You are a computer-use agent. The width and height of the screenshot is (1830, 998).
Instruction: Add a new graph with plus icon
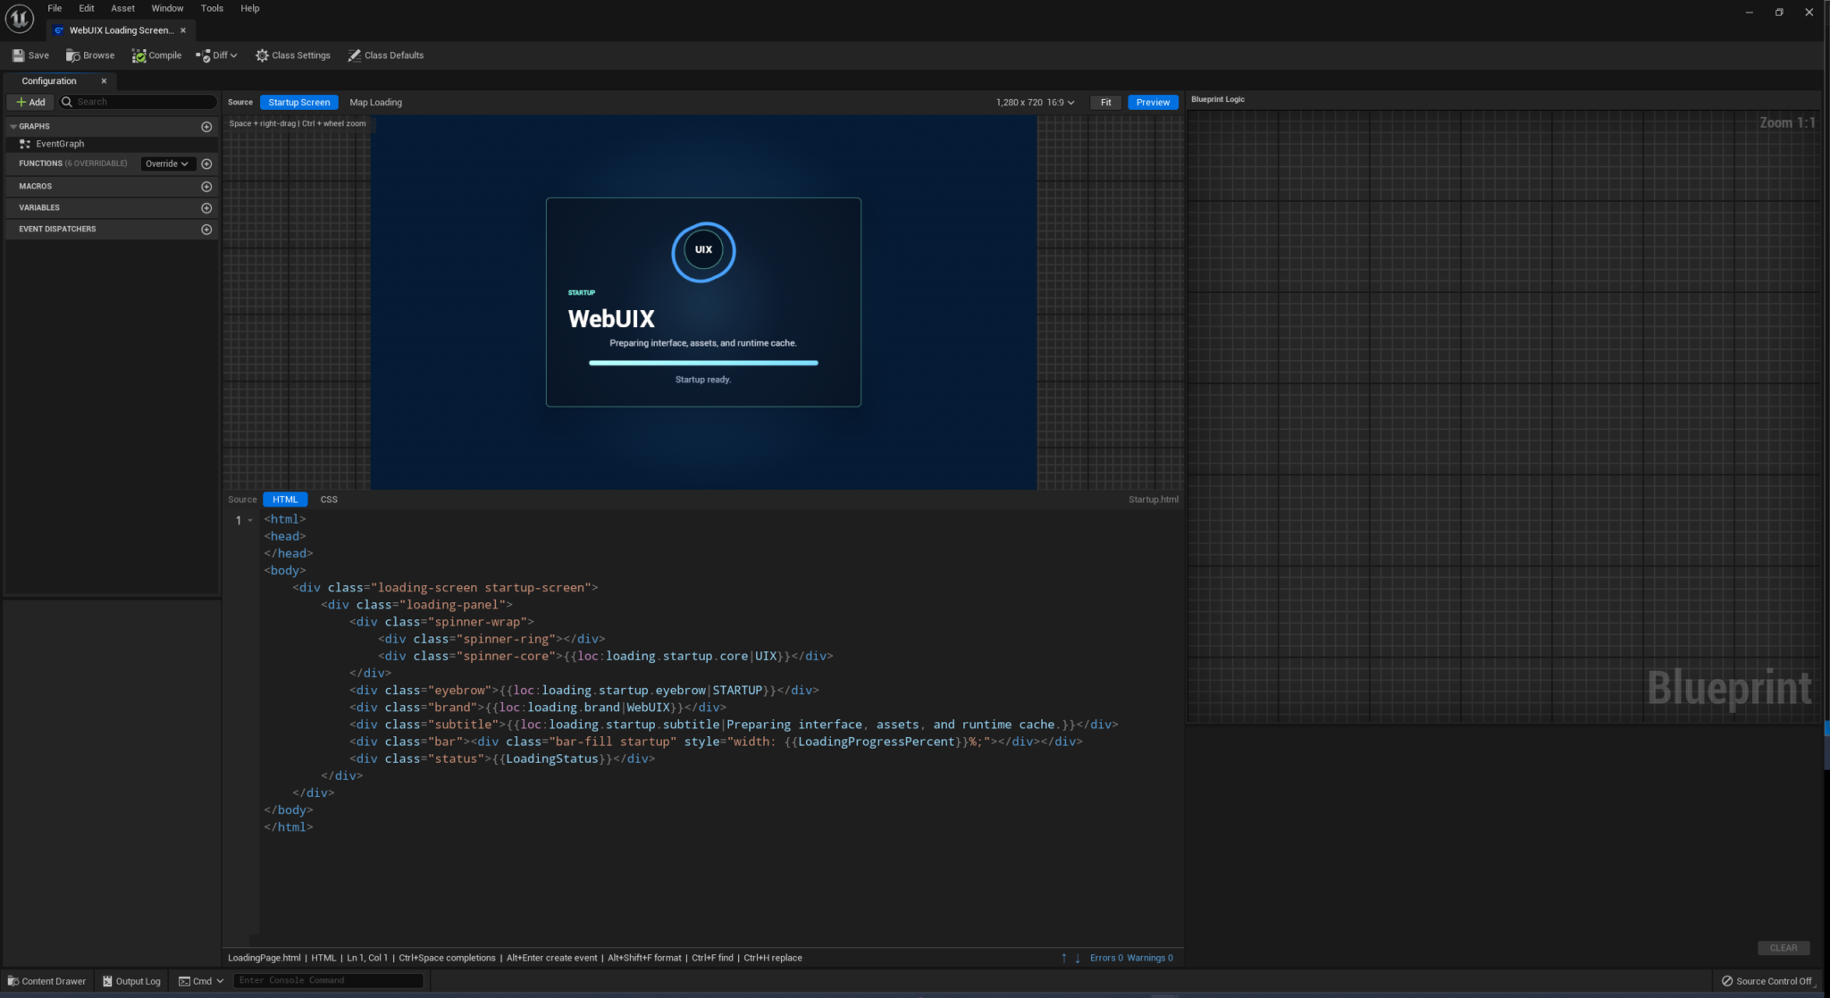click(206, 127)
